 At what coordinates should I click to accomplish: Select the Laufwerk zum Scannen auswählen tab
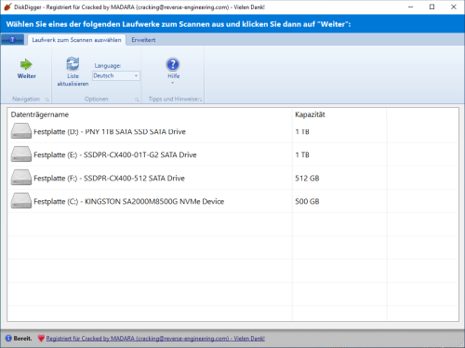point(76,40)
